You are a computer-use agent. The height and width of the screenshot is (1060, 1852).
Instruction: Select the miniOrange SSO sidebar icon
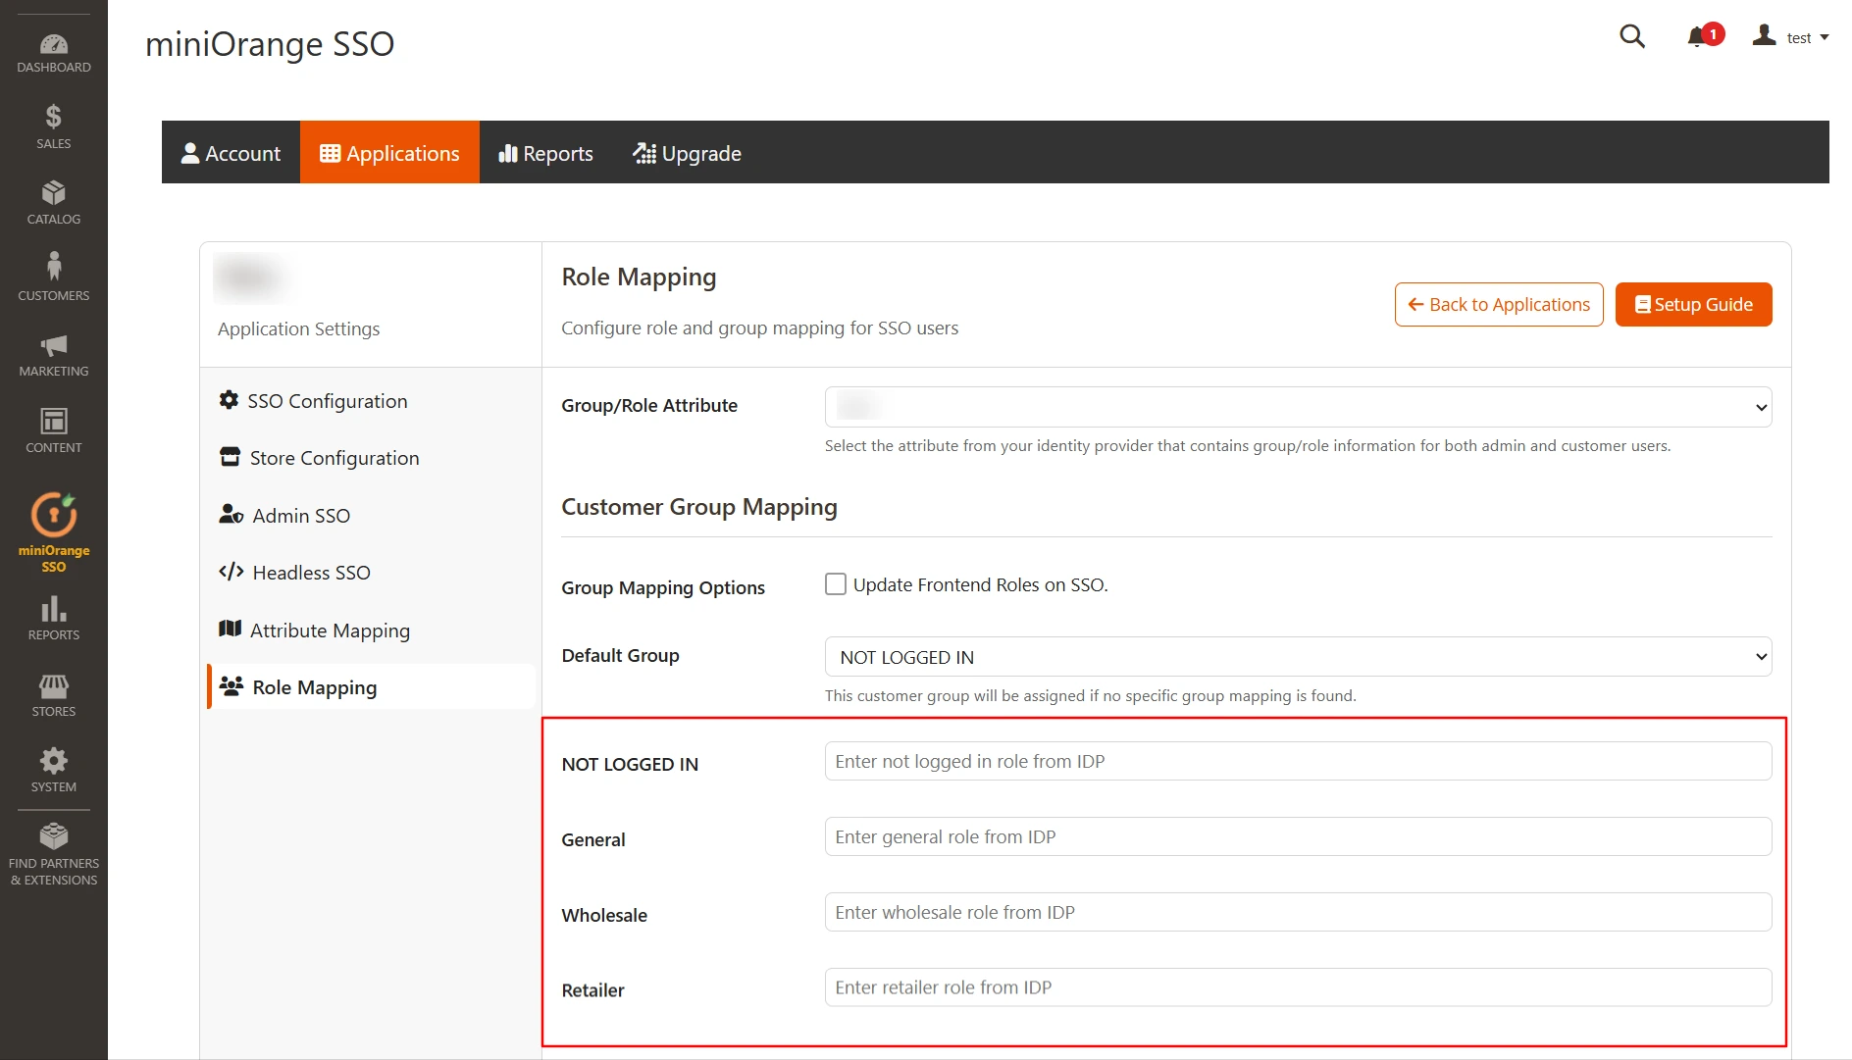pyautogui.click(x=53, y=530)
